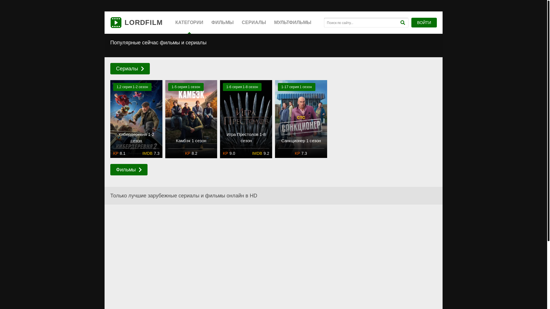The width and height of the screenshot is (550, 309).
Task: Click the Только лучшие зарубежные сериалы heading
Action: pos(184,196)
